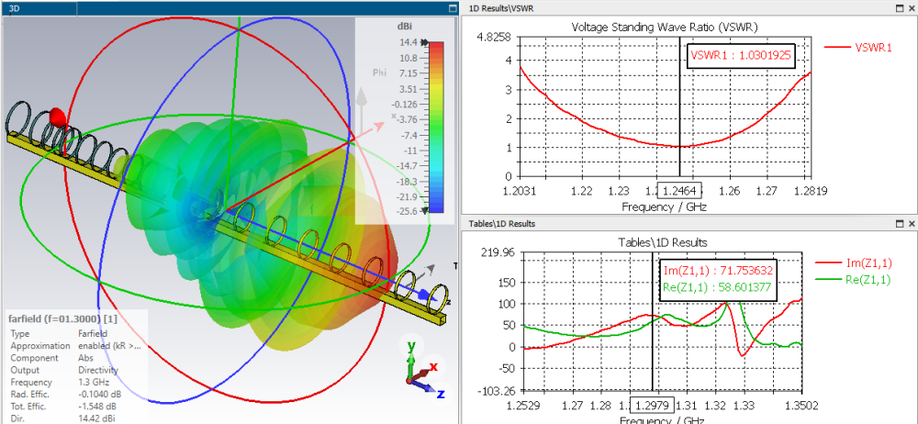Maximize the 1D Results\VSWR window

[900, 8]
